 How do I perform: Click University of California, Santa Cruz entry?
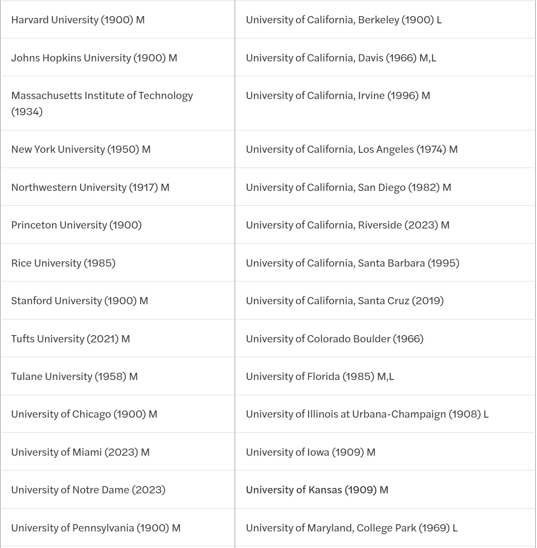[x=344, y=301]
